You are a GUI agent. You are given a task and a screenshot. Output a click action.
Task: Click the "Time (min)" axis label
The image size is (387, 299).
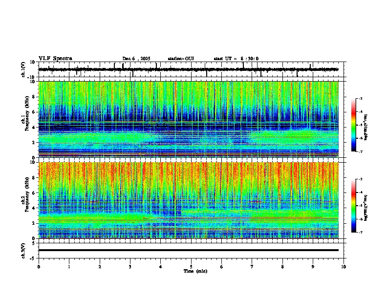pyautogui.click(x=195, y=271)
